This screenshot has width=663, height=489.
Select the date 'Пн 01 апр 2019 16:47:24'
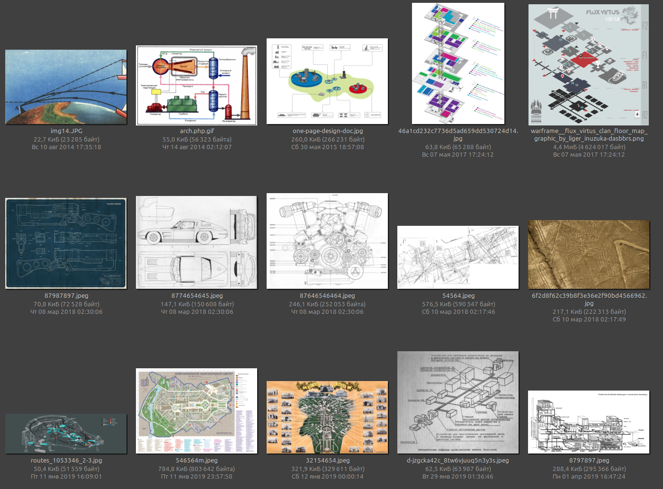(589, 477)
